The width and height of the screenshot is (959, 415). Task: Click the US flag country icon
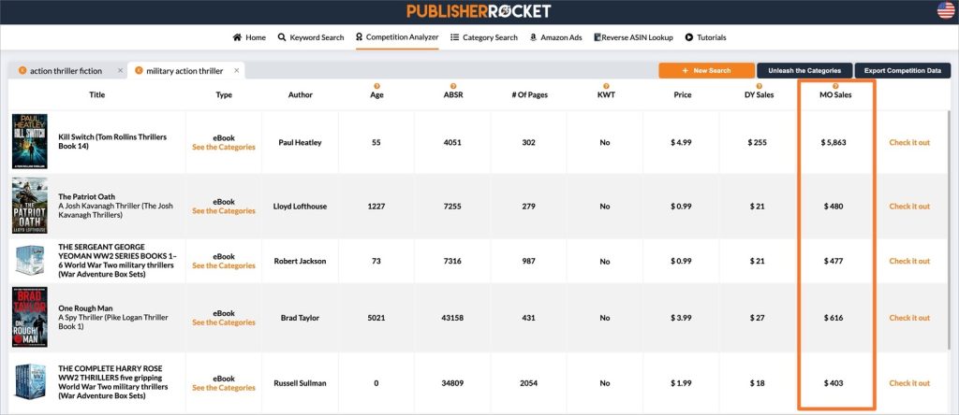(946, 10)
